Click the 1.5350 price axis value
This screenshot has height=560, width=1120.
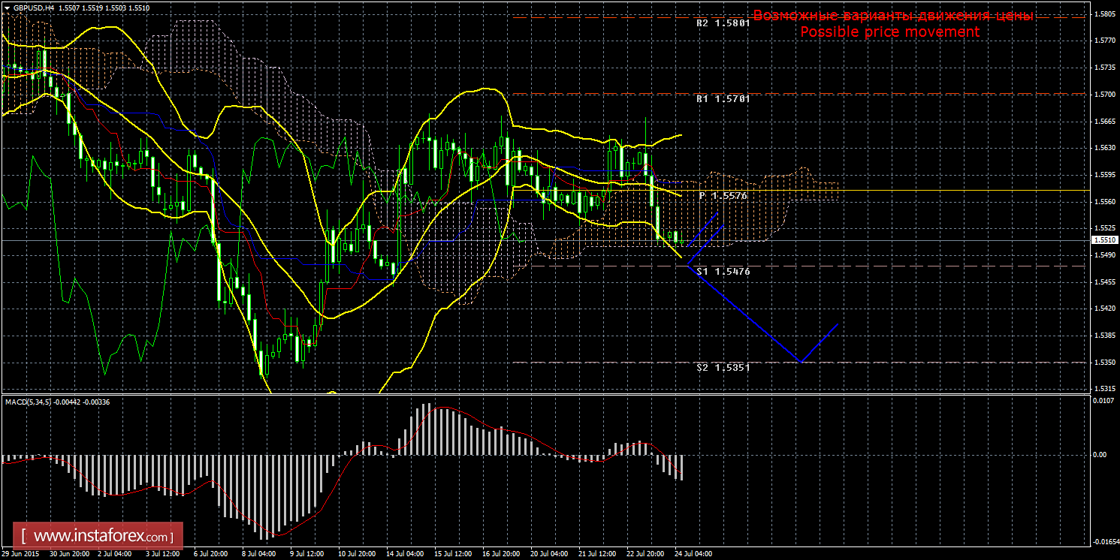1103,363
